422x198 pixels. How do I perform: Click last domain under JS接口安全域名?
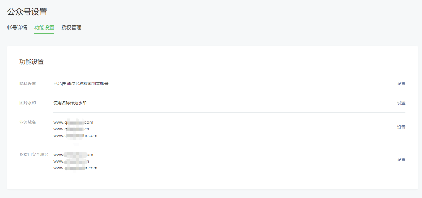click(x=75, y=168)
